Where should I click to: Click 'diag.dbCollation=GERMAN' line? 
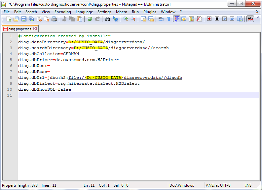(49, 54)
